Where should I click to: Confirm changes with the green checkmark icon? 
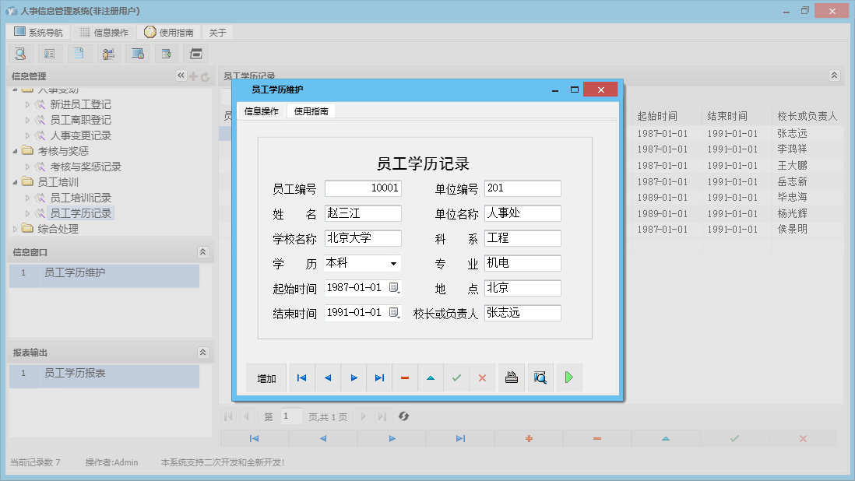456,377
